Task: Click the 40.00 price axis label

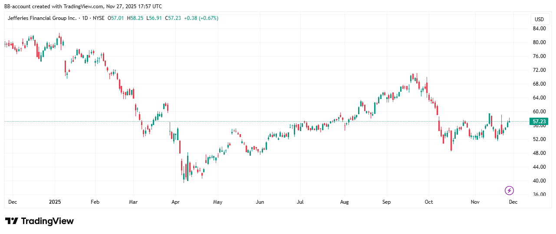Action: click(x=539, y=181)
